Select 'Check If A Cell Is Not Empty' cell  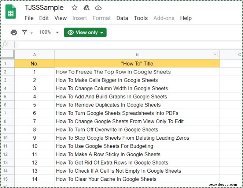tap(137, 171)
